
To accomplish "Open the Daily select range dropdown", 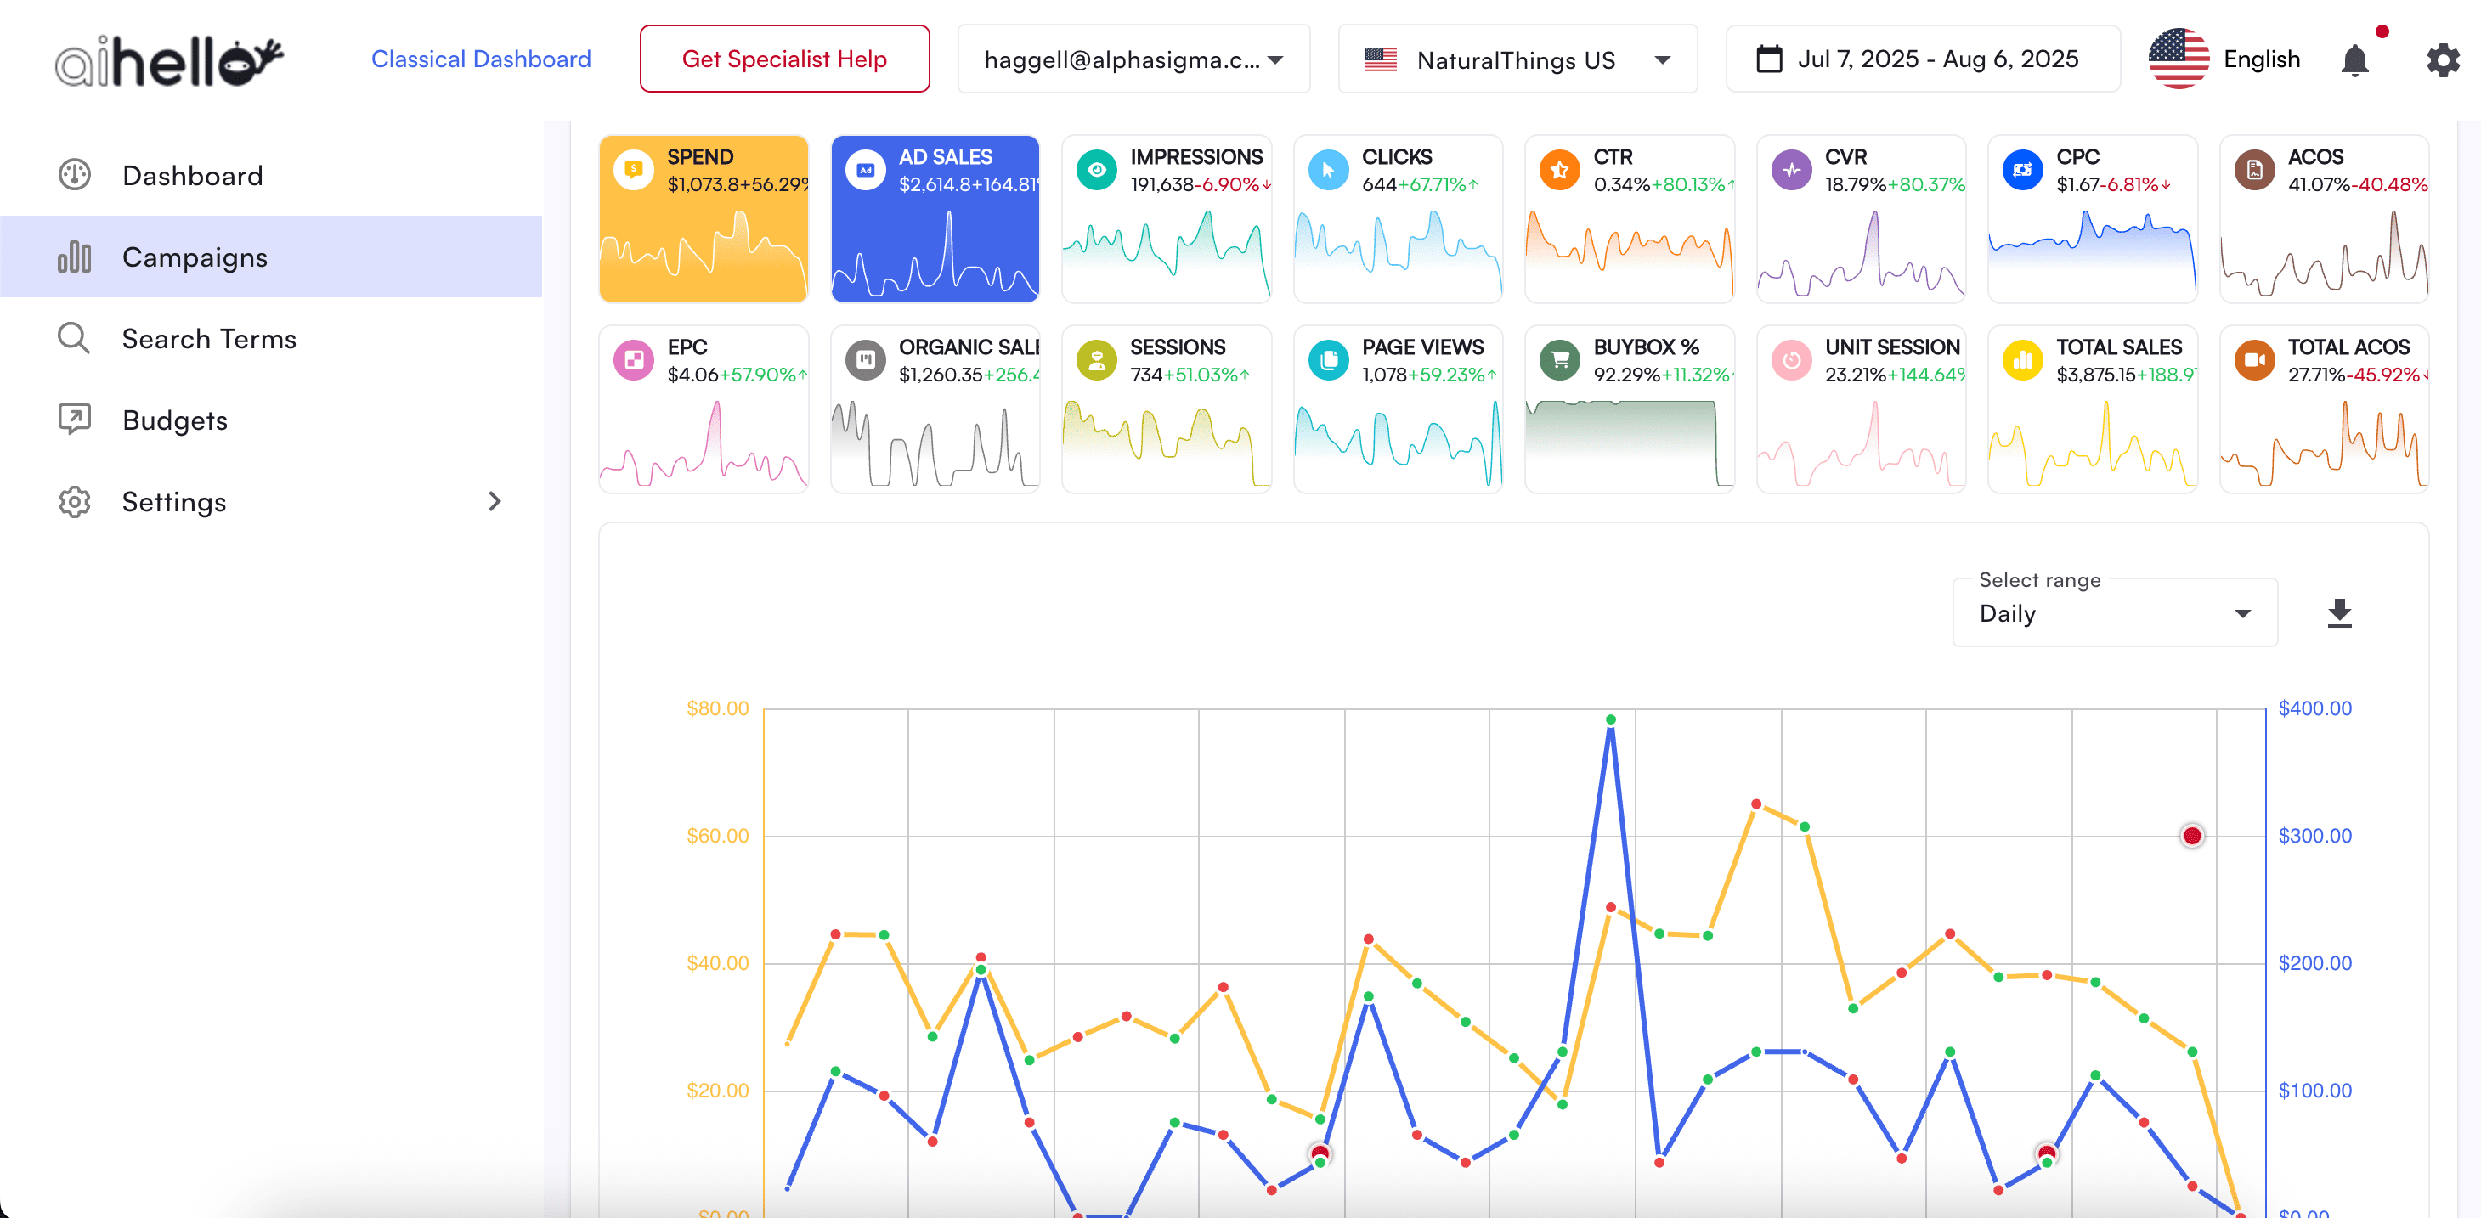I will pyautogui.click(x=2112, y=613).
